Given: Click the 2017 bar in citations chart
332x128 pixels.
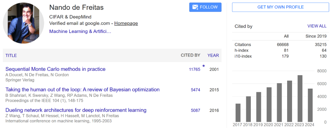Looking at the screenshot, I should coord(238,112).
